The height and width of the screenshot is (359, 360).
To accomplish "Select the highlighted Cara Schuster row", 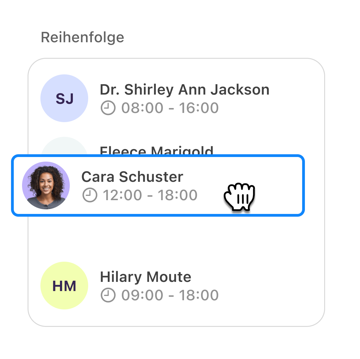I will (158, 185).
